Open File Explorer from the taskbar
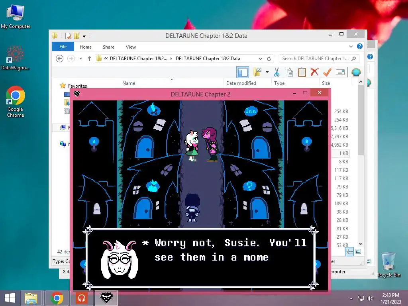408x306 pixels. click(x=31, y=298)
